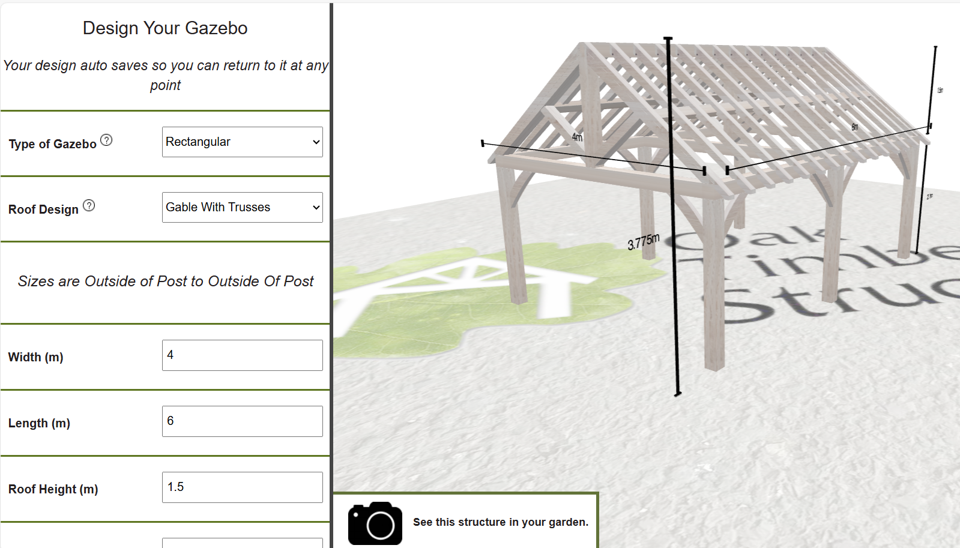This screenshot has width=960, height=548.
Task: Click the '4m' width dimension label
Action: 577,137
